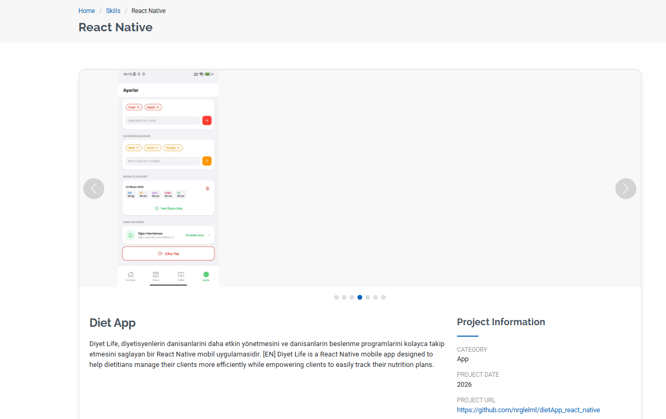
Task: Click the 2026 project date value
Action: 464,385
